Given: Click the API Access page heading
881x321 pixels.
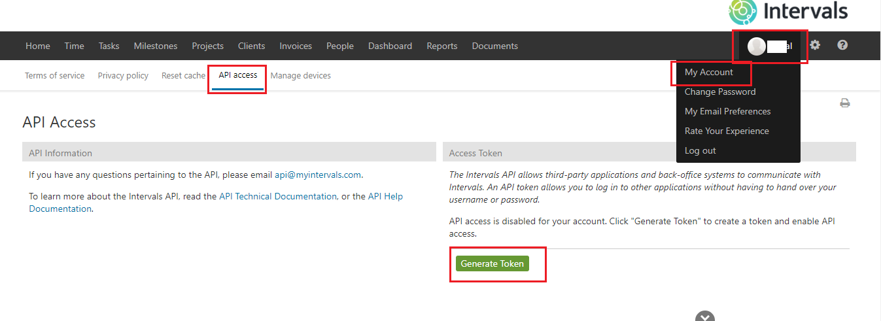Looking at the screenshot, I should (59, 122).
